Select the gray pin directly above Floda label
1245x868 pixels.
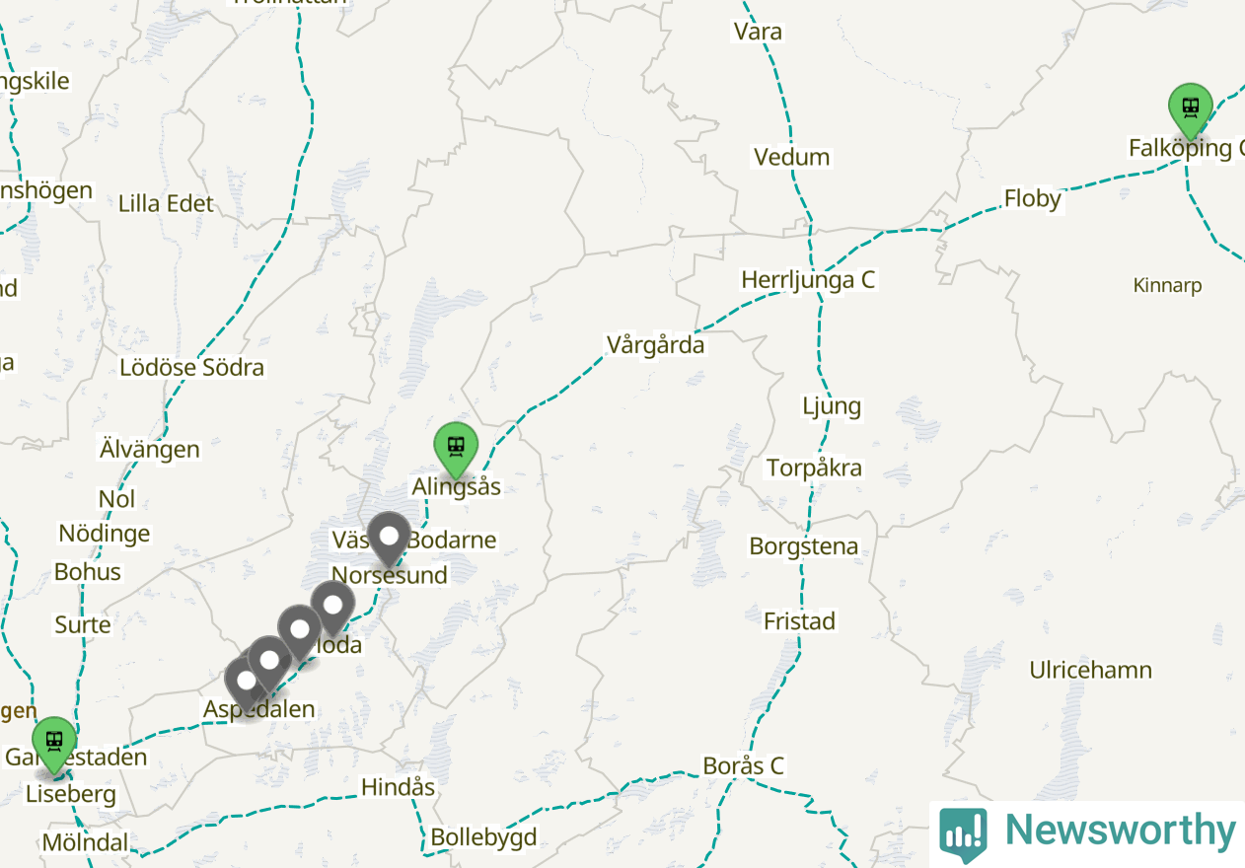[332, 606]
